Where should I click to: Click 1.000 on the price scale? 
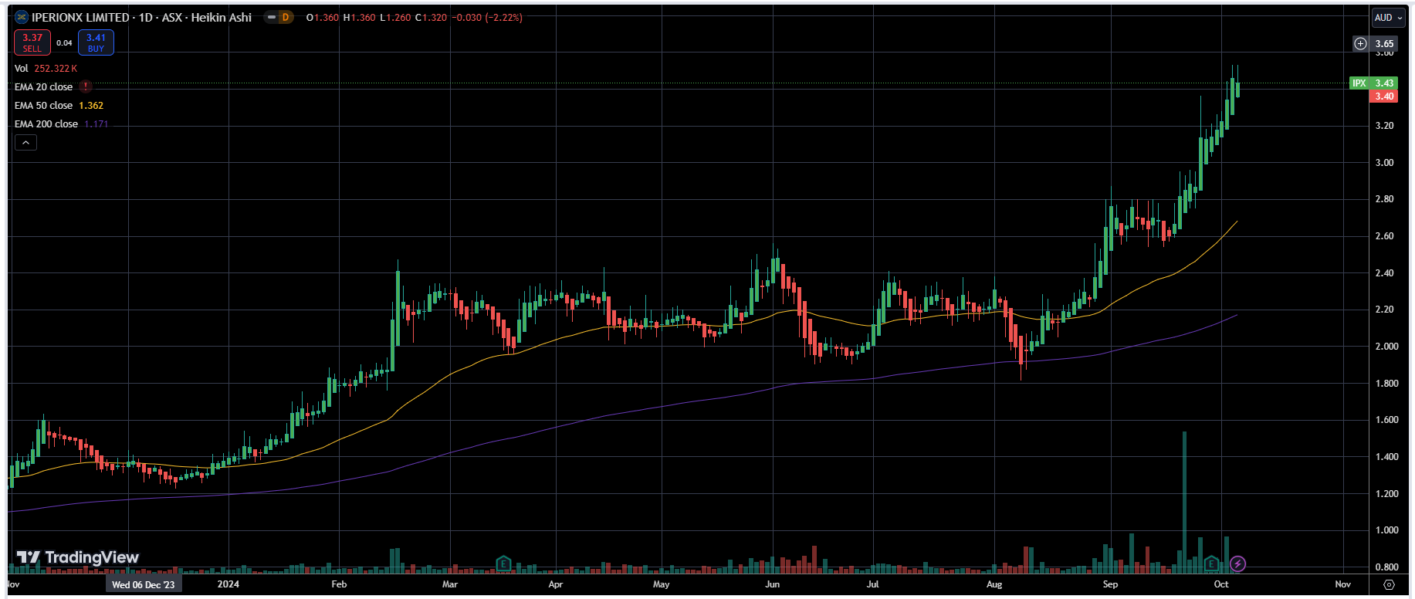1386,530
